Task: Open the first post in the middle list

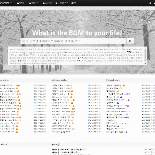Action: click(60, 85)
